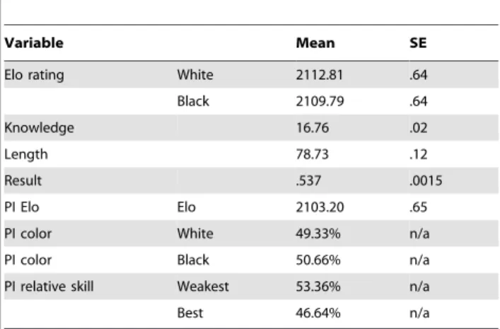Select the PI relative skill label
Viewport: 500px width, 329px height.
[x=49, y=287]
